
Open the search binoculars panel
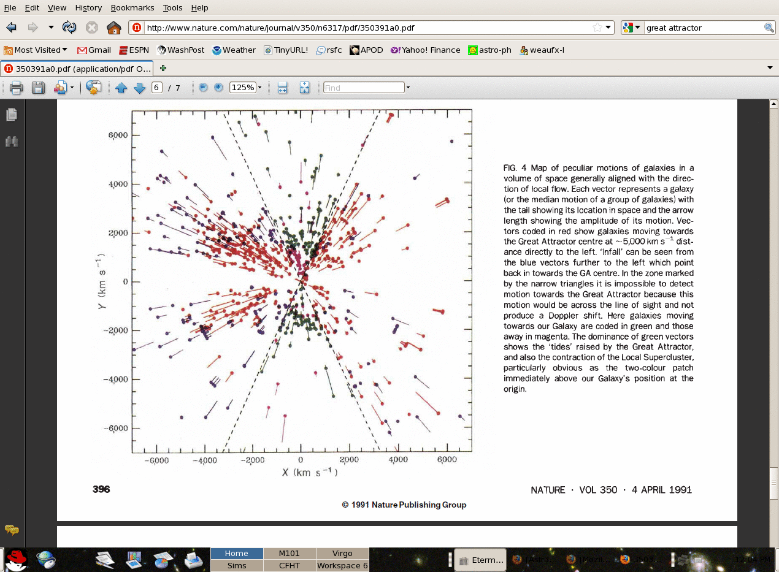pyautogui.click(x=12, y=142)
